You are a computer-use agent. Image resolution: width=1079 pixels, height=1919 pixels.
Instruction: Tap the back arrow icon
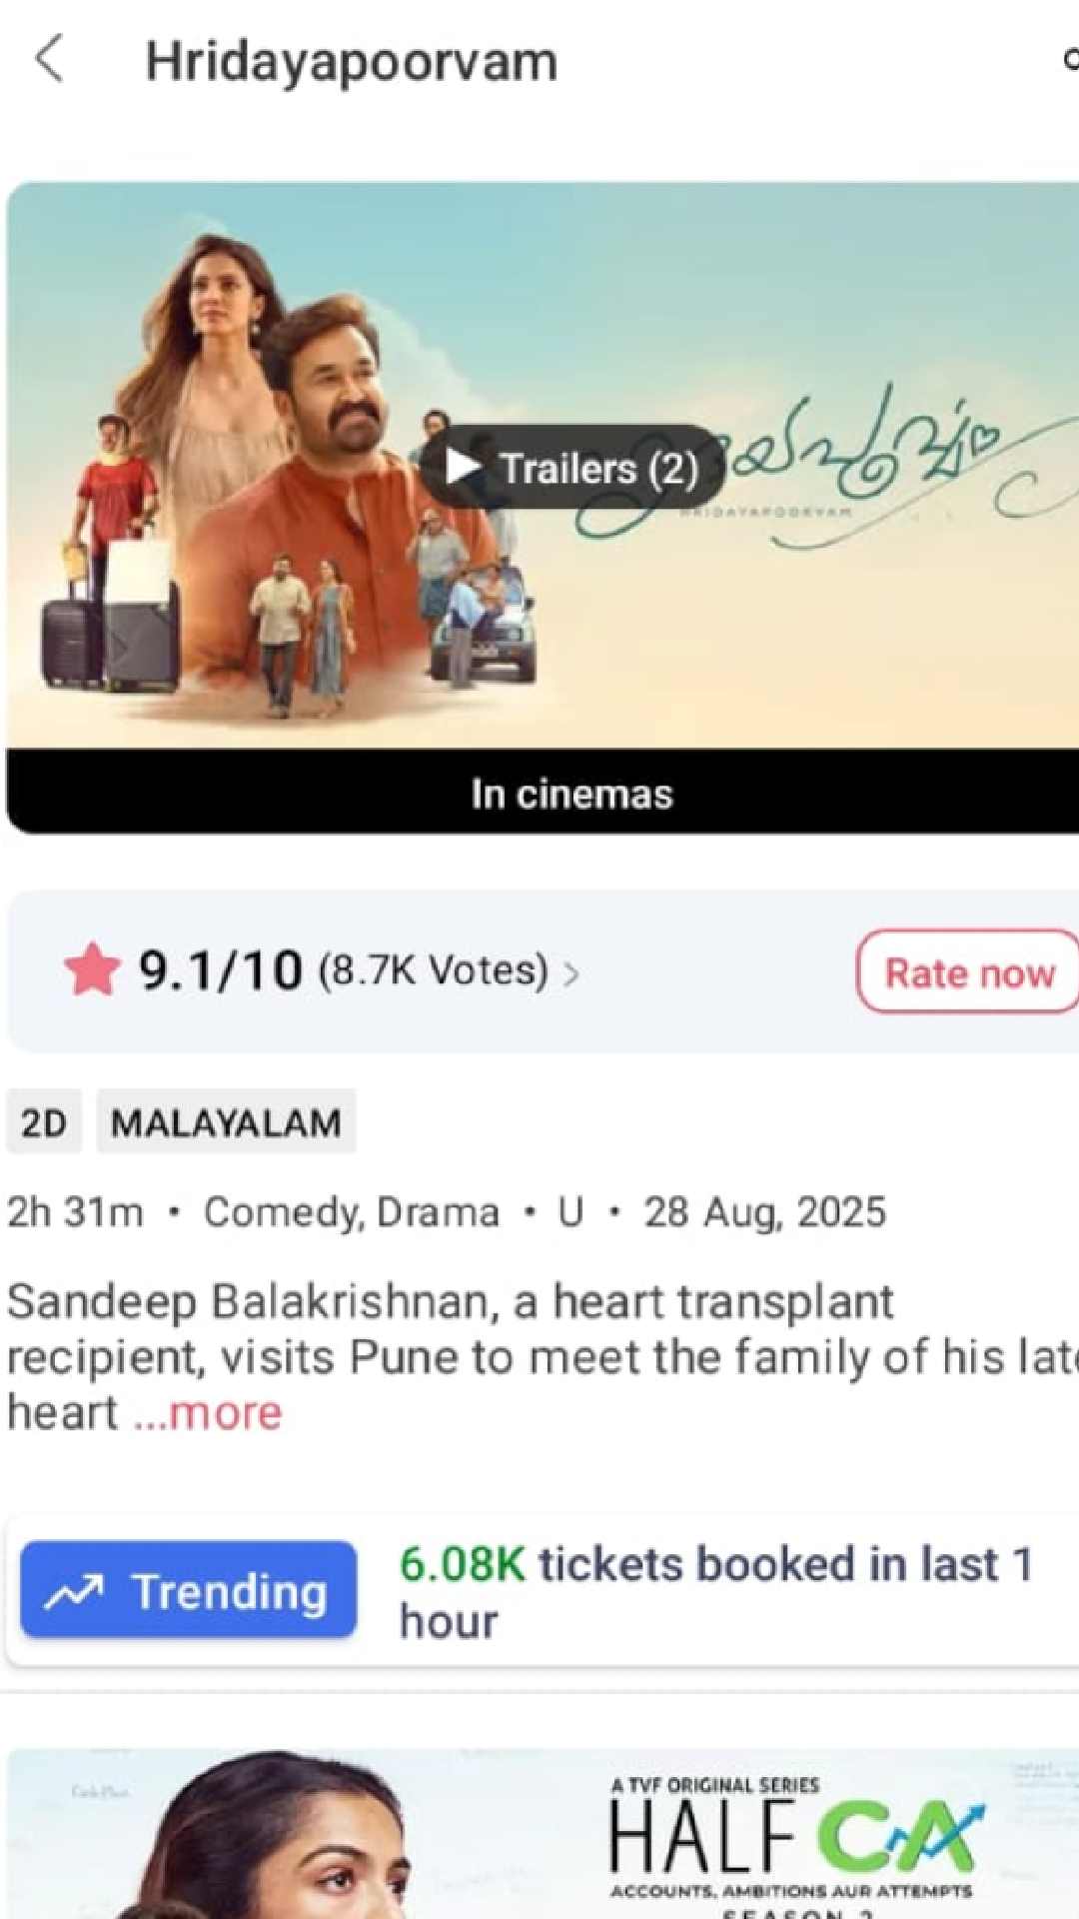point(49,58)
